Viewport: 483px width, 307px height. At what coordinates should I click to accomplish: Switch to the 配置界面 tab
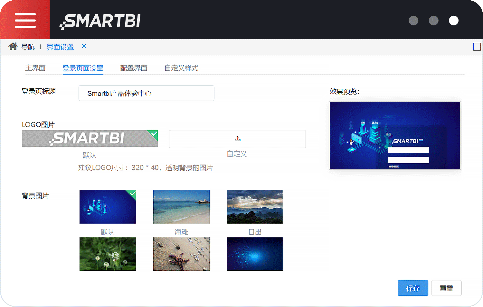click(134, 68)
